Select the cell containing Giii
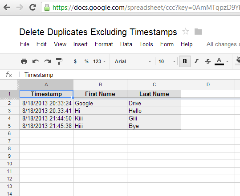The height and width of the screenshot is (196, 240). (154, 118)
